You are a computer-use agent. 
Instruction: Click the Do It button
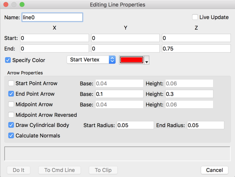click(x=18, y=170)
